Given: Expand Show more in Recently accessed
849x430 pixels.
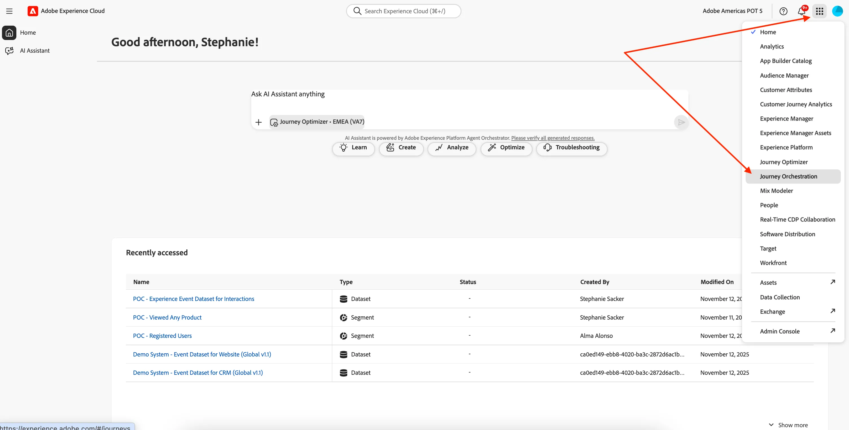Looking at the screenshot, I should (788, 425).
